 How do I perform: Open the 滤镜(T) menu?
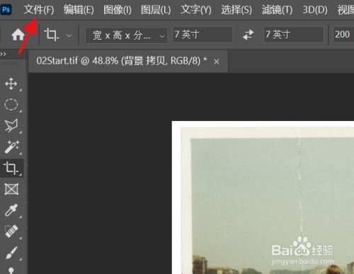(x=277, y=10)
